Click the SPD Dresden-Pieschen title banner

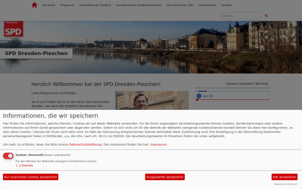click(x=36, y=53)
